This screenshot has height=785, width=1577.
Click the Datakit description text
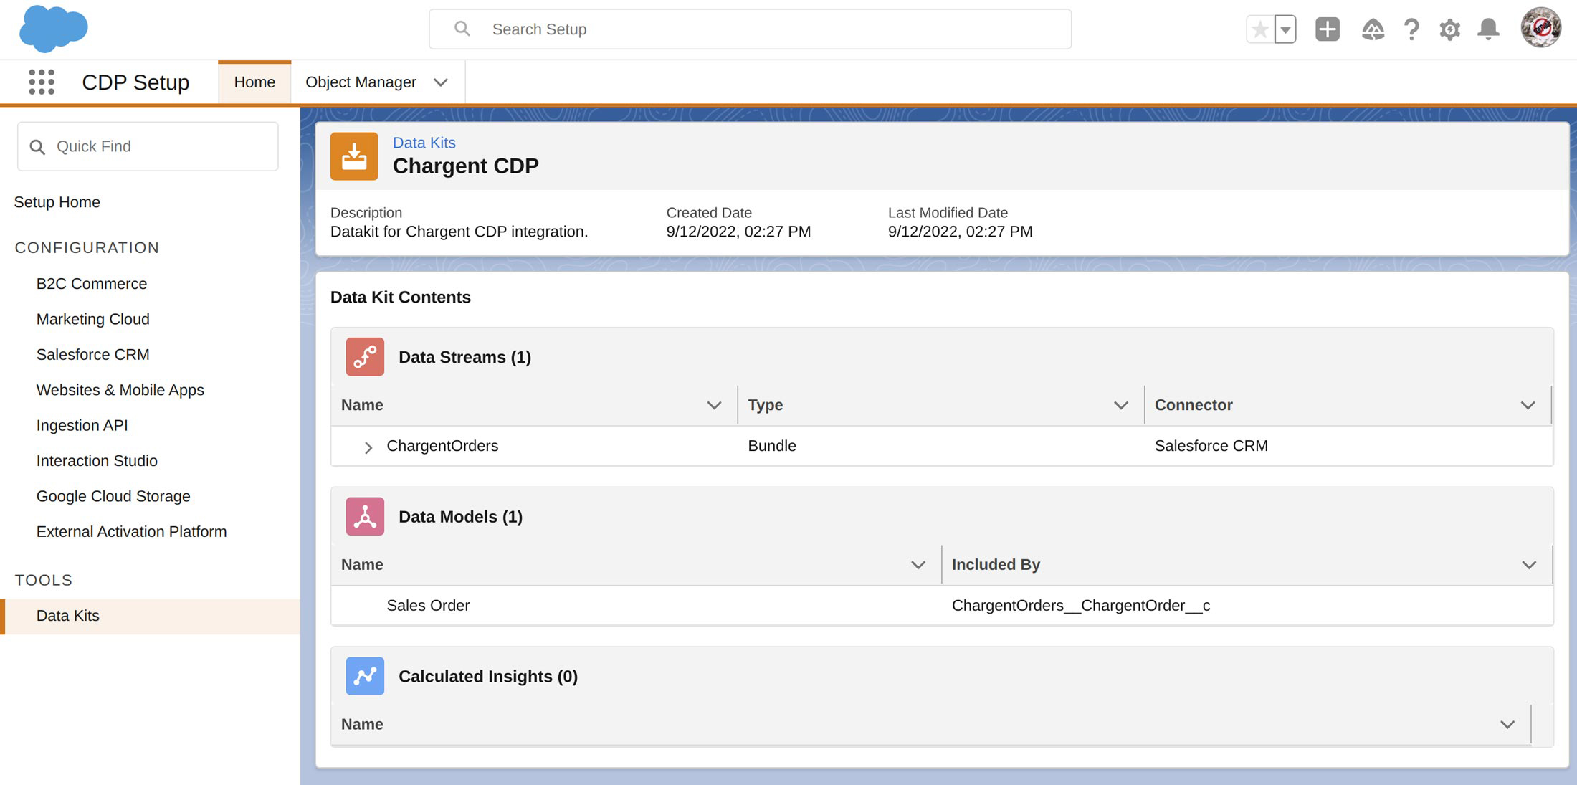click(x=459, y=232)
